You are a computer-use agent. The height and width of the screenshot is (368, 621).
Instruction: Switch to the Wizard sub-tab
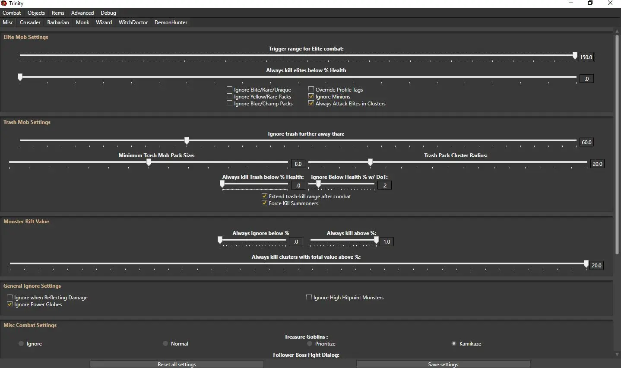tap(104, 22)
